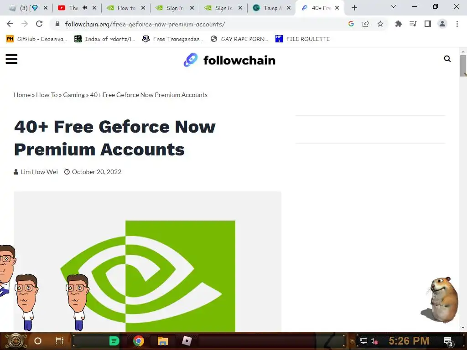The width and height of the screenshot is (467, 350).
Task: Open the Gaming breadcrumb link
Action: (74, 95)
